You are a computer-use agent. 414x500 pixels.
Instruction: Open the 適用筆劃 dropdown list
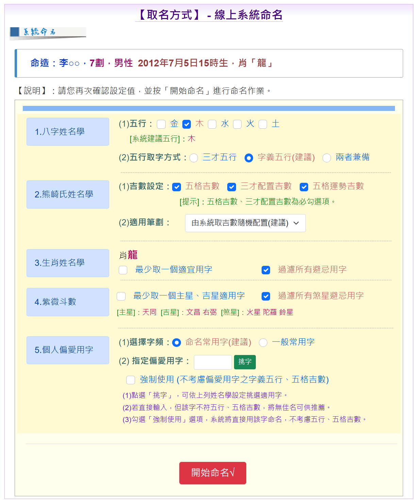[x=245, y=223]
